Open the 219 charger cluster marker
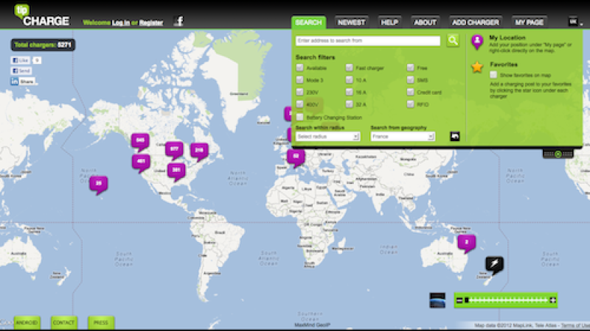 pos(199,152)
